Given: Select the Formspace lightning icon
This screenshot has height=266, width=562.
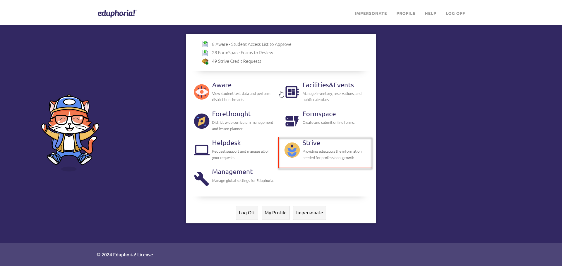Looking at the screenshot, I should [x=292, y=121].
